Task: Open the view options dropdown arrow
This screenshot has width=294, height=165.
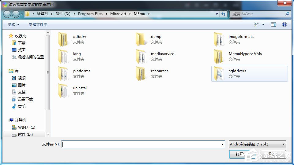Action: click(263, 24)
